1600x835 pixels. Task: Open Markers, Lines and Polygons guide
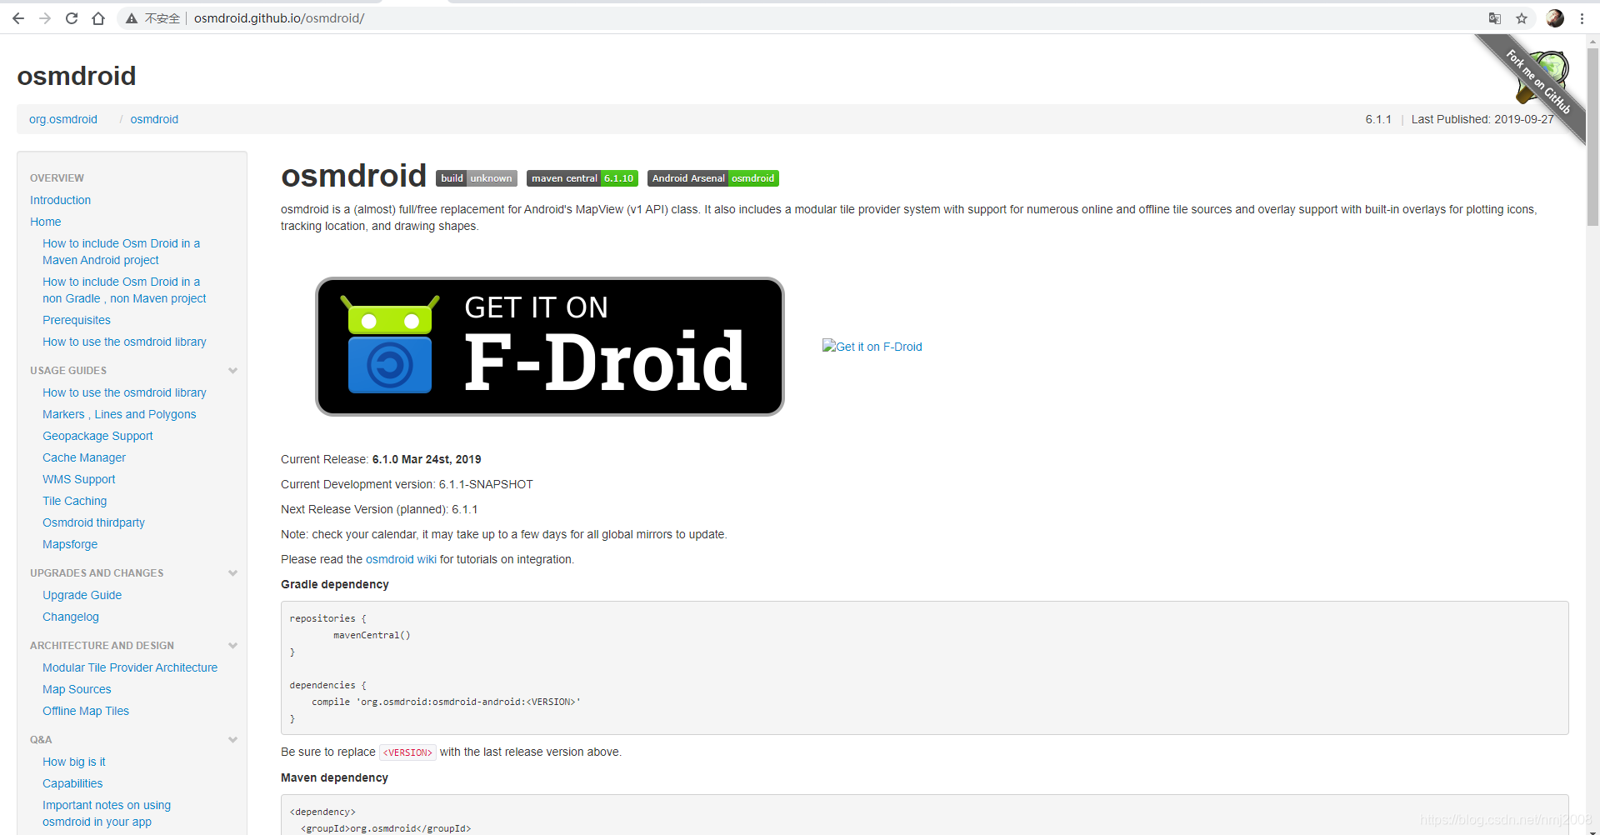(119, 414)
